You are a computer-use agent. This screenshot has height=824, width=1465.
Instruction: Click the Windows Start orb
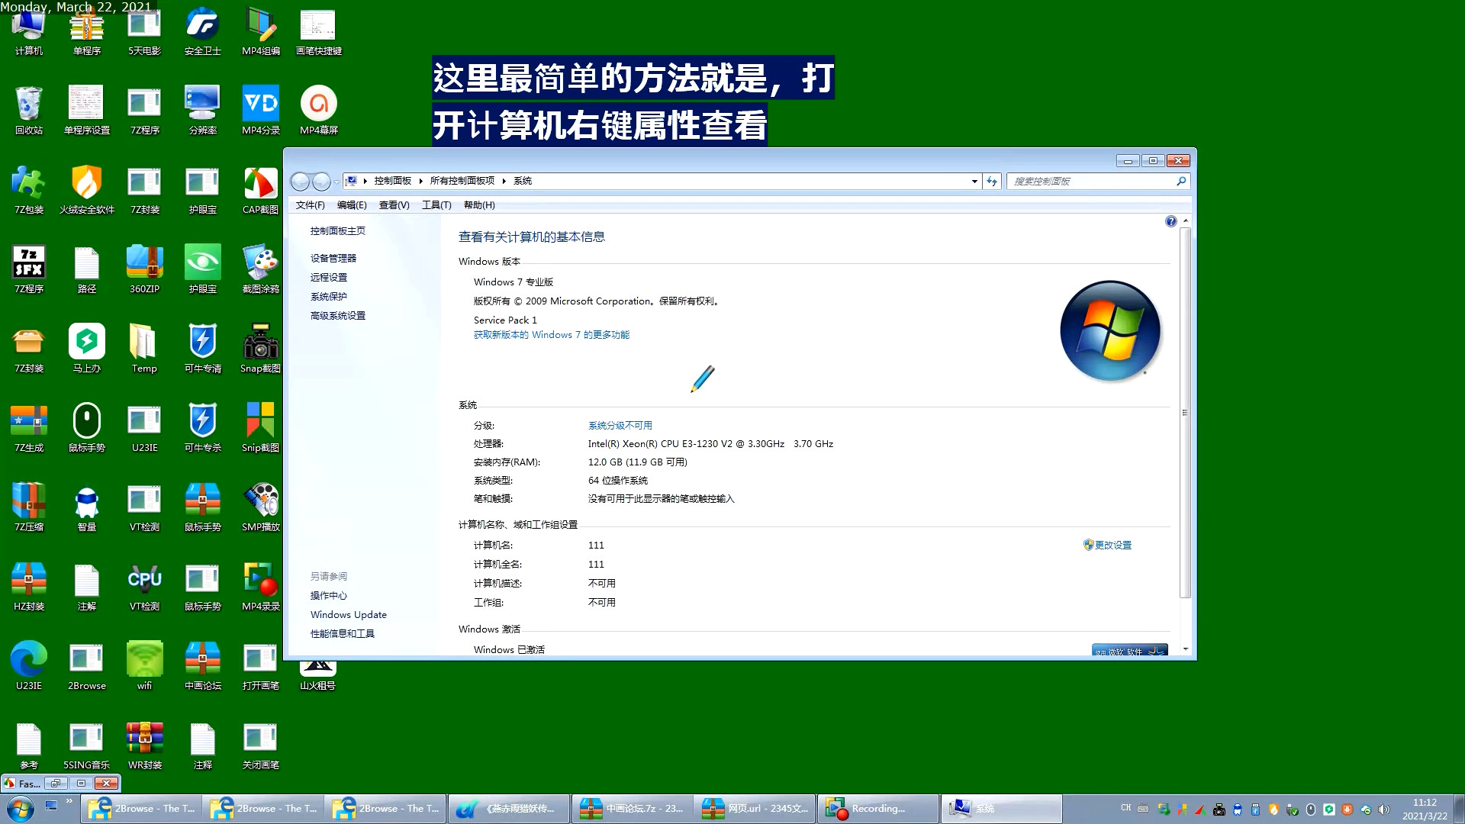point(20,809)
